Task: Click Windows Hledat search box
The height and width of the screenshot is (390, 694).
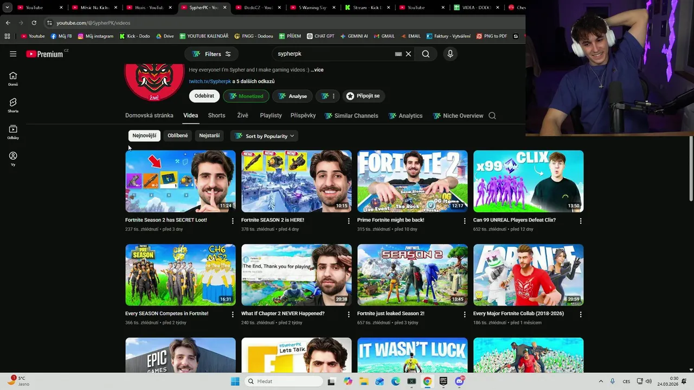Action: pyautogui.click(x=284, y=381)
